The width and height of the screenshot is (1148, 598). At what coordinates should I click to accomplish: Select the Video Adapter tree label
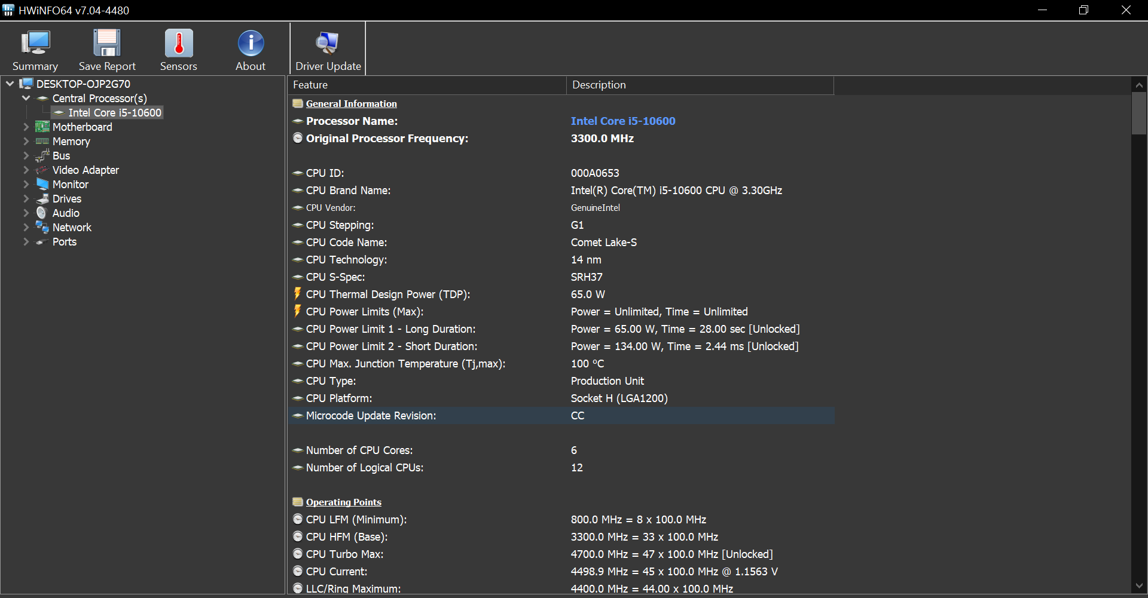[86, 170]
